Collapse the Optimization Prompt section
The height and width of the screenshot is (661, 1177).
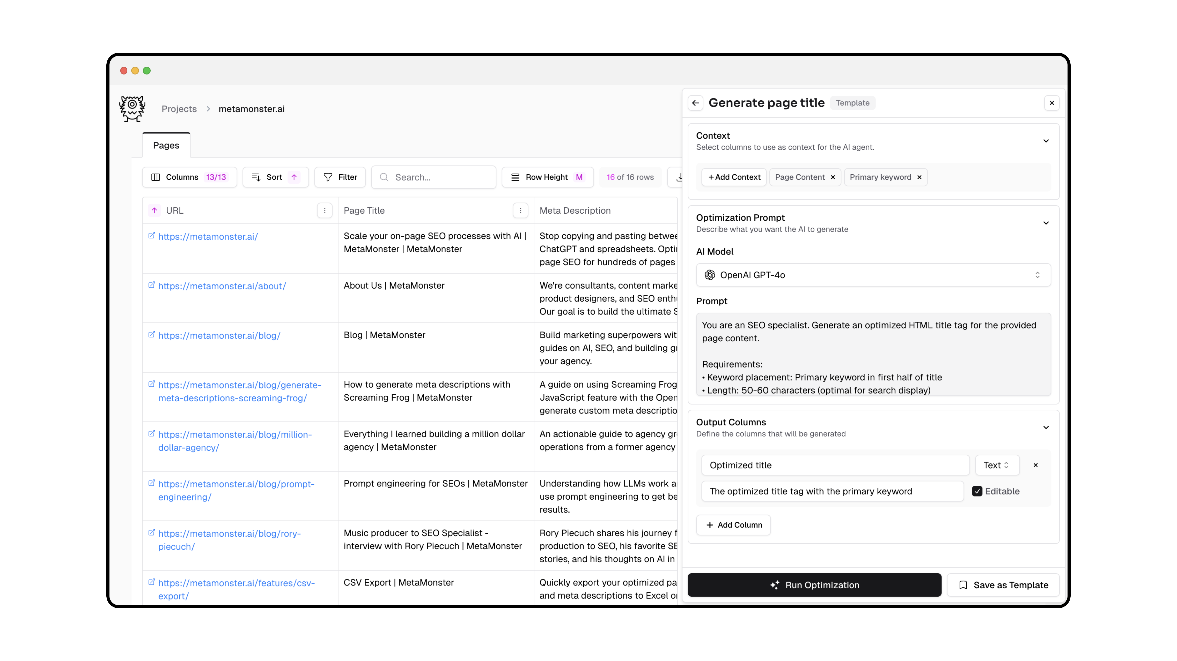click(x=1046, y=223)
